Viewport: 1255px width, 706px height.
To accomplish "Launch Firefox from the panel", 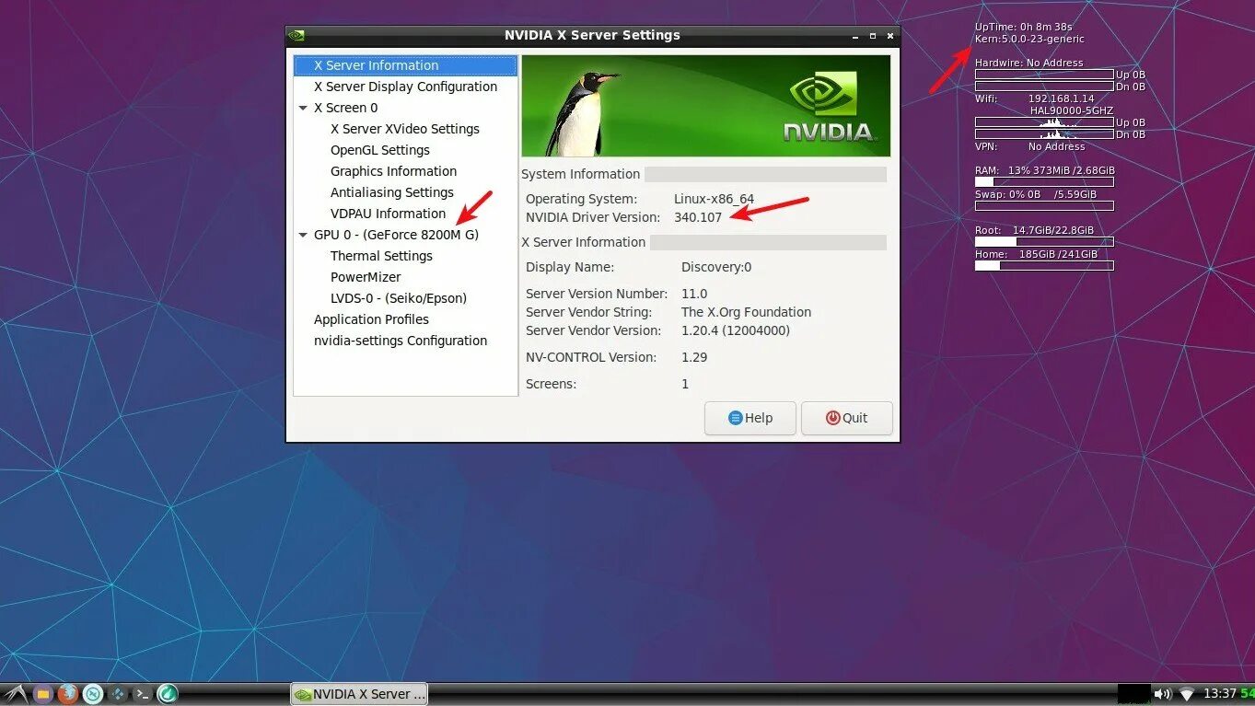I will point(68,694).
